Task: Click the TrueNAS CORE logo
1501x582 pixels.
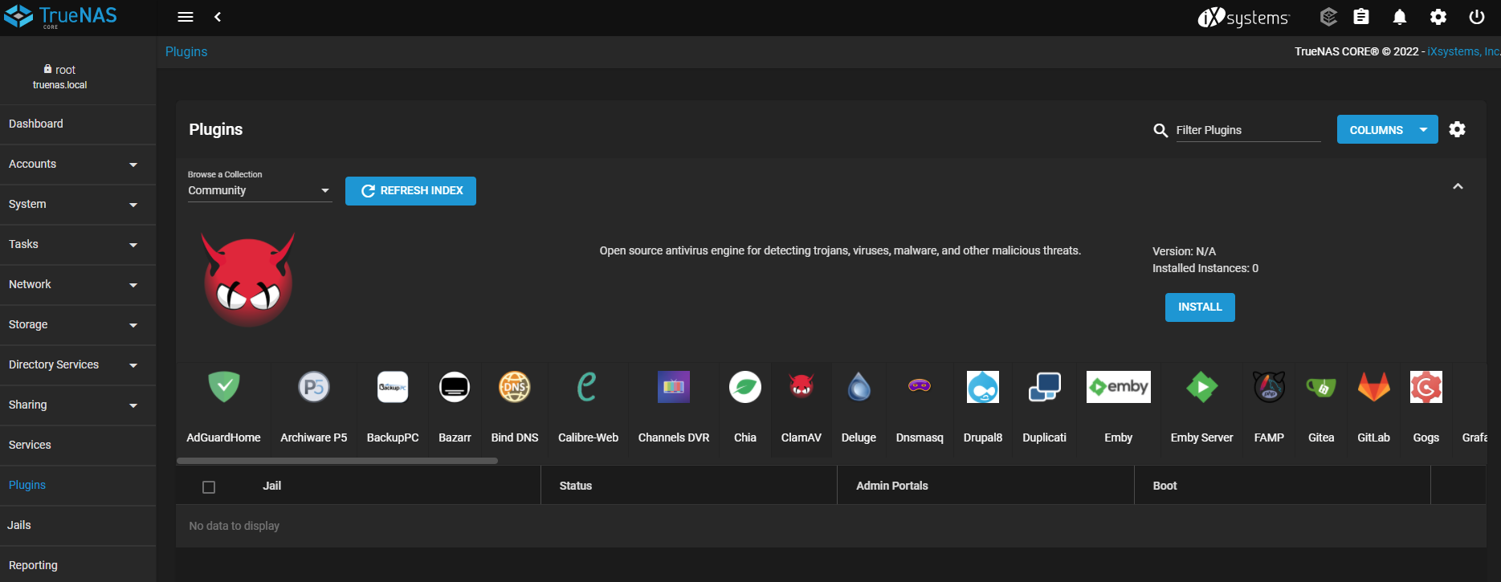Action: point(60,16)
